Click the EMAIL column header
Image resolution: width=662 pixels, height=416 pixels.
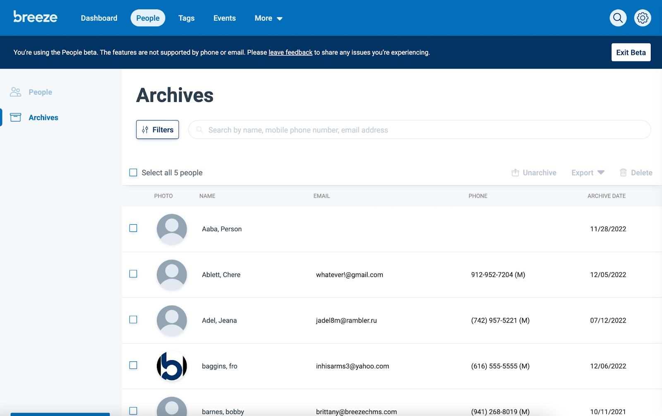(x=321, y=196)
